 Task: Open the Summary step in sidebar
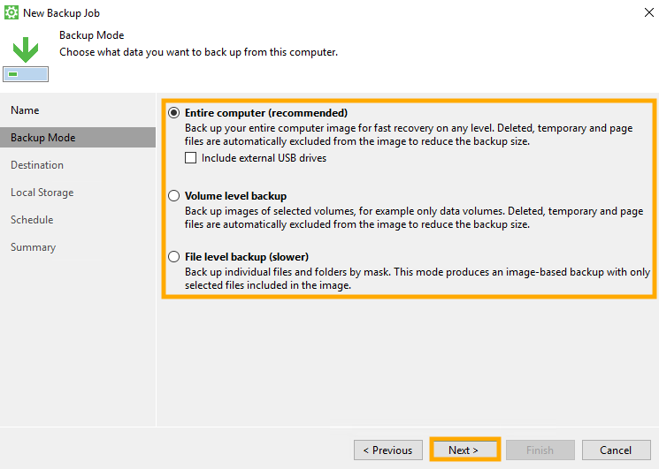point(33,247)
